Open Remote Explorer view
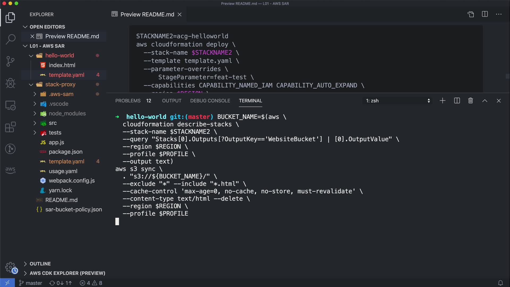510x287 pixels. click(x=10, y=105)
